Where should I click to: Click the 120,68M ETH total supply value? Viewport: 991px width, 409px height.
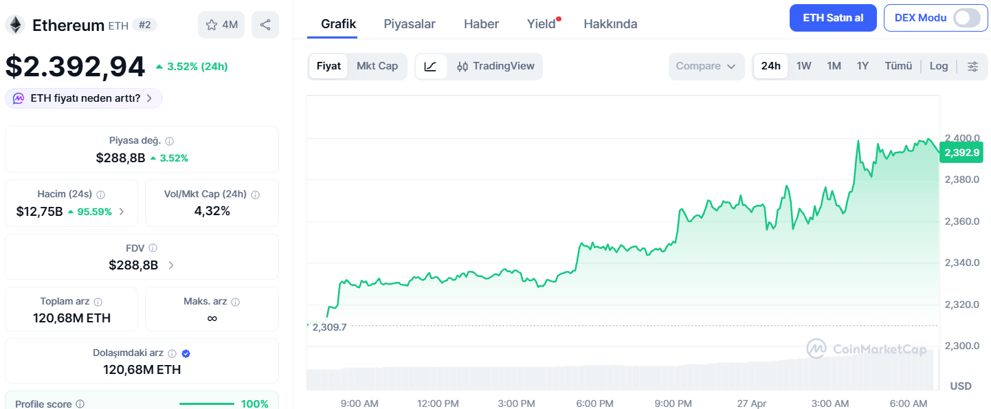(x=71, y=318)
